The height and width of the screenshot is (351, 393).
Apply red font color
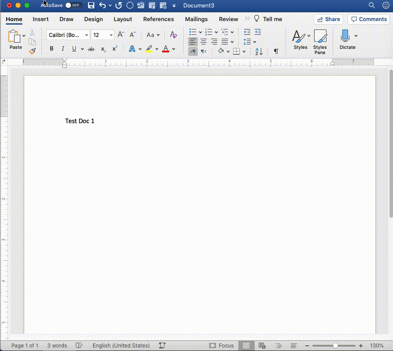pyautogui.click(x=166, y=49)
